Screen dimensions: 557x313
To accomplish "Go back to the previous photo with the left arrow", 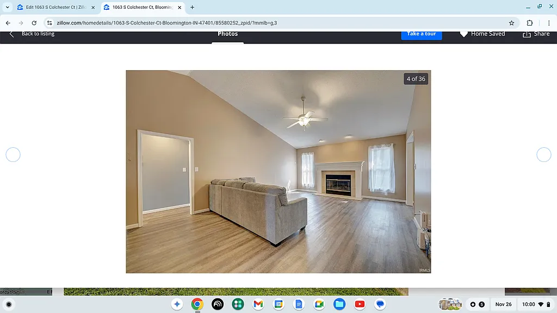I will 13,154.
